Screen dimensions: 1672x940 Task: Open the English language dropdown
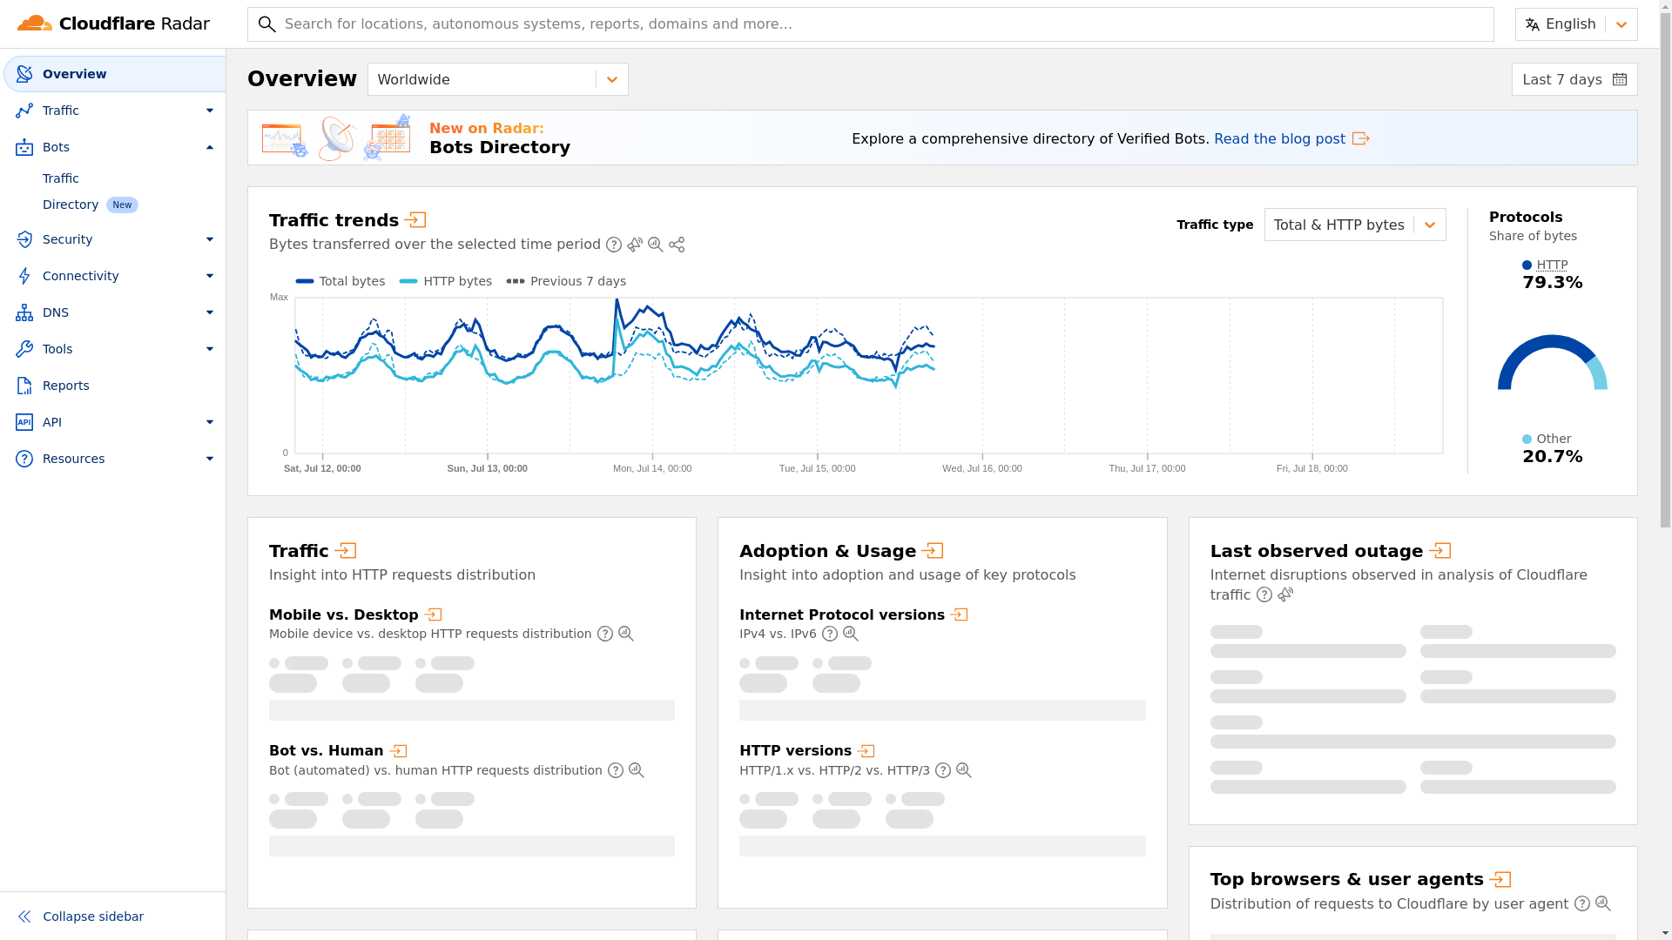[x=1576, y=24]
